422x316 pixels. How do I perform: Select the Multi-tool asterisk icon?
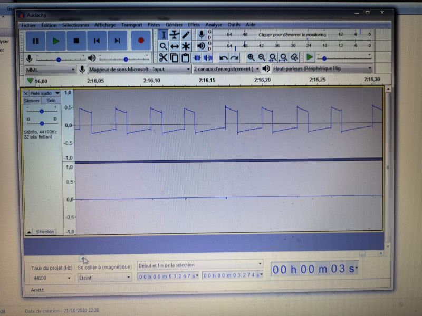186,46
